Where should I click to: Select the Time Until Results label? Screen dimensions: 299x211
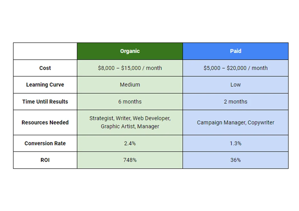[45, 102]
